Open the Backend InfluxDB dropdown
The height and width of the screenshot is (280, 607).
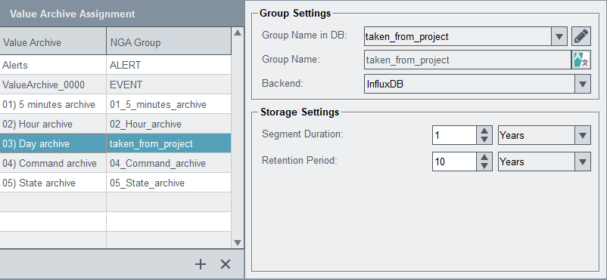(583, 84)
